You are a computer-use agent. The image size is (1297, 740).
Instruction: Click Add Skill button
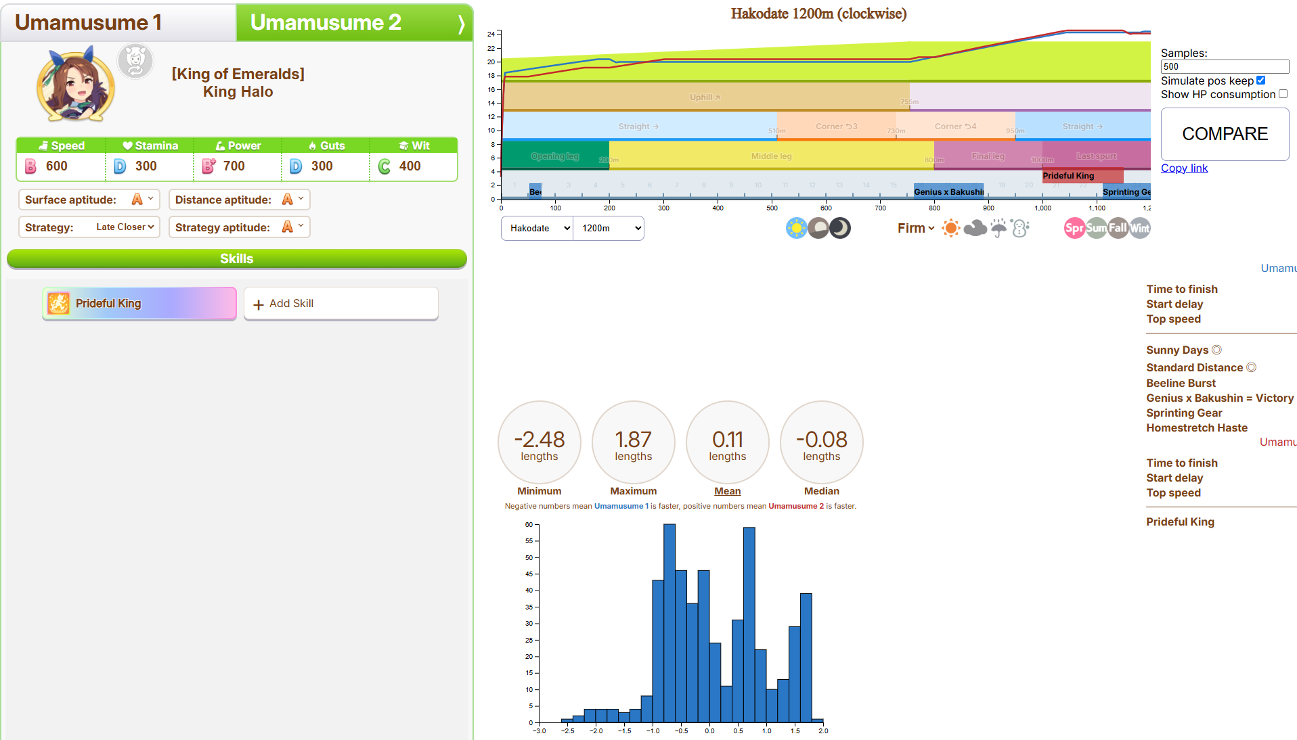pos(341,304)
